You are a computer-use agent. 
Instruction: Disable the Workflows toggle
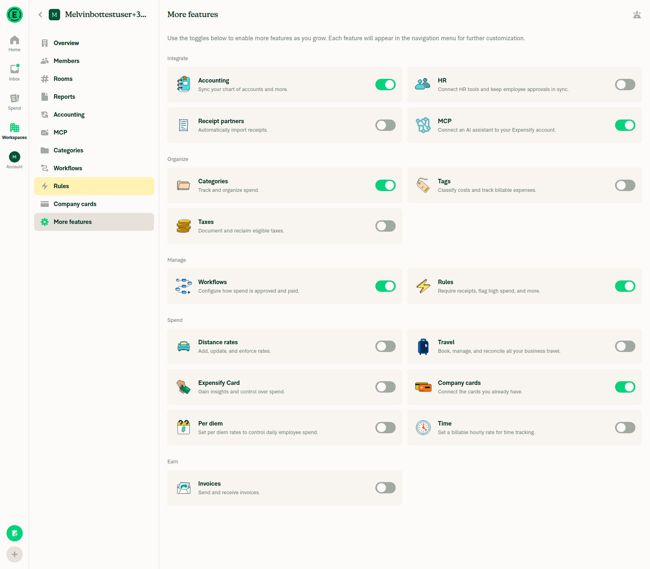386,286
